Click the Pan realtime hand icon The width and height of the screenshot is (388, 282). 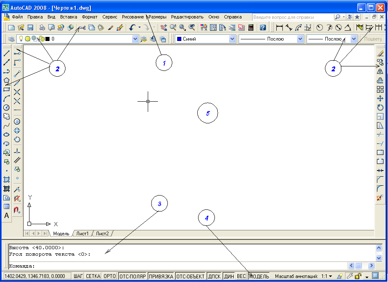[163, 27]
